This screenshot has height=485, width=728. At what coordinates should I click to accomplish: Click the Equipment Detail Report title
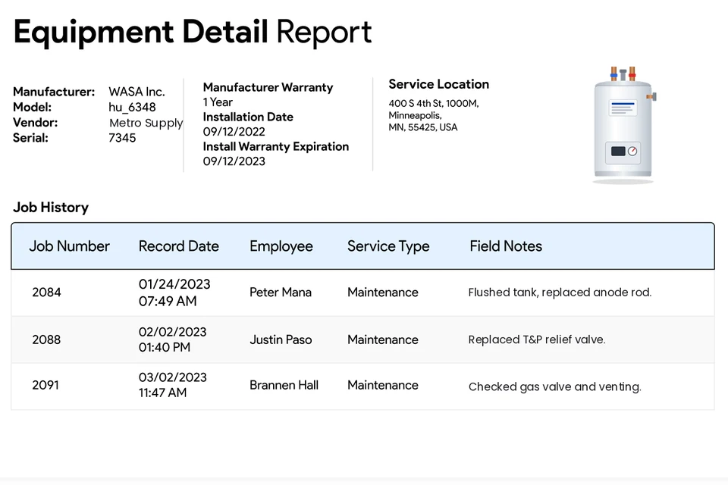point(193,33)
